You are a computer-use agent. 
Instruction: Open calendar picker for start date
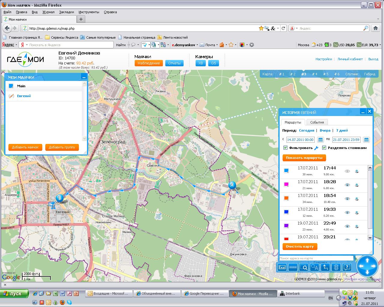click(x=320, y=140)
